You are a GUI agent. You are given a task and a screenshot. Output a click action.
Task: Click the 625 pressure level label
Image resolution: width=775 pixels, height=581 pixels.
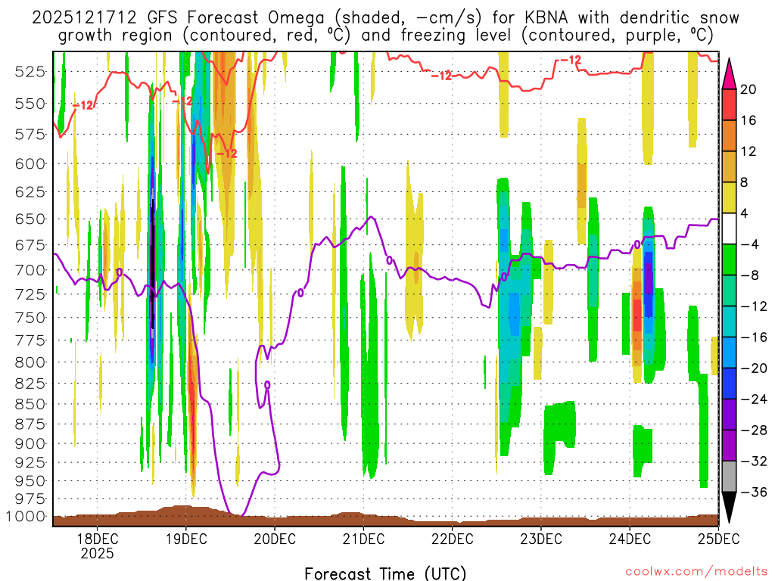pyautogui.click(x=30, y=191)
